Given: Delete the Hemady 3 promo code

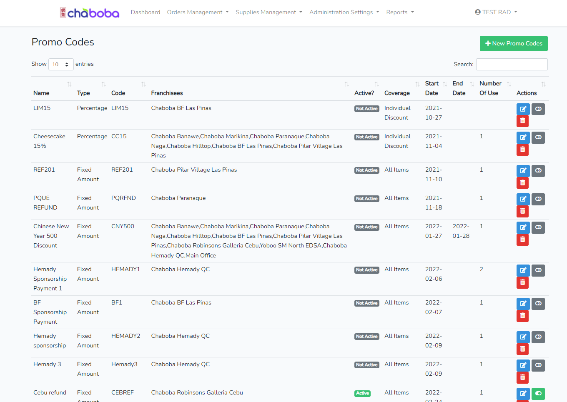Looking at the screenshot, I should 522,377.
